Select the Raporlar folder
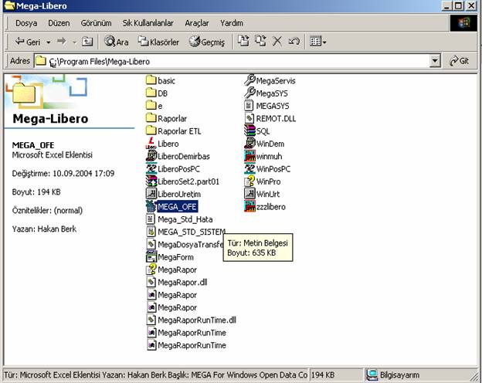This screenshot has height=383, width=482. coord(166,118)
